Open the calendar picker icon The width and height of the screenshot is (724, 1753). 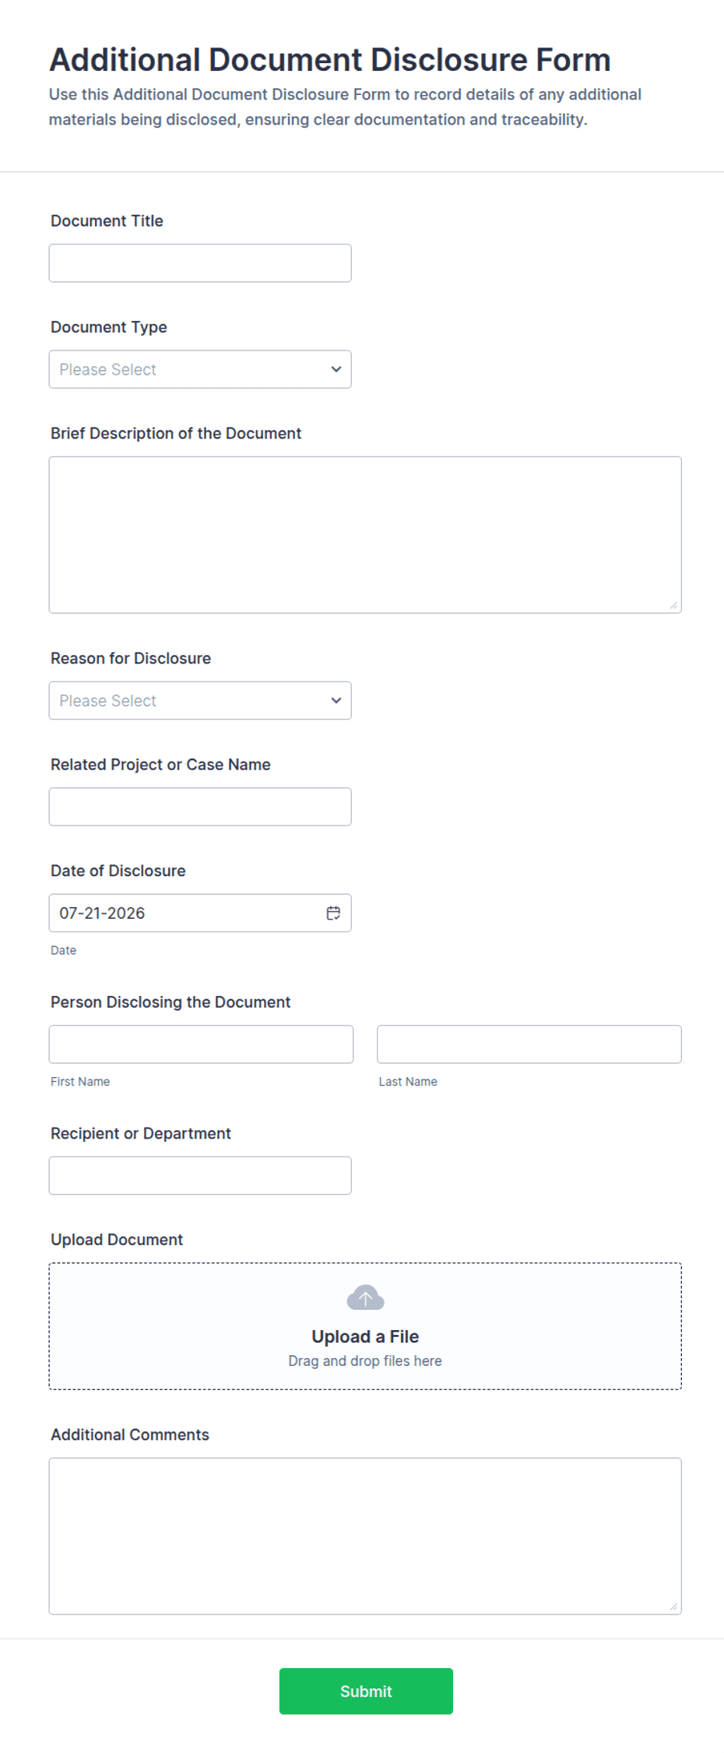point(333,913)
